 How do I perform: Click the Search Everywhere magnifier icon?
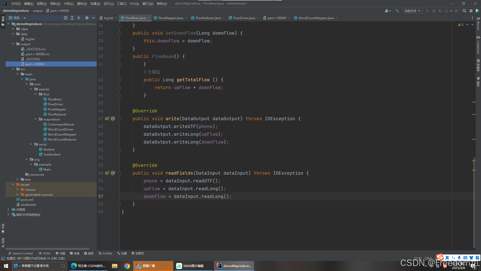click(464, 11)
